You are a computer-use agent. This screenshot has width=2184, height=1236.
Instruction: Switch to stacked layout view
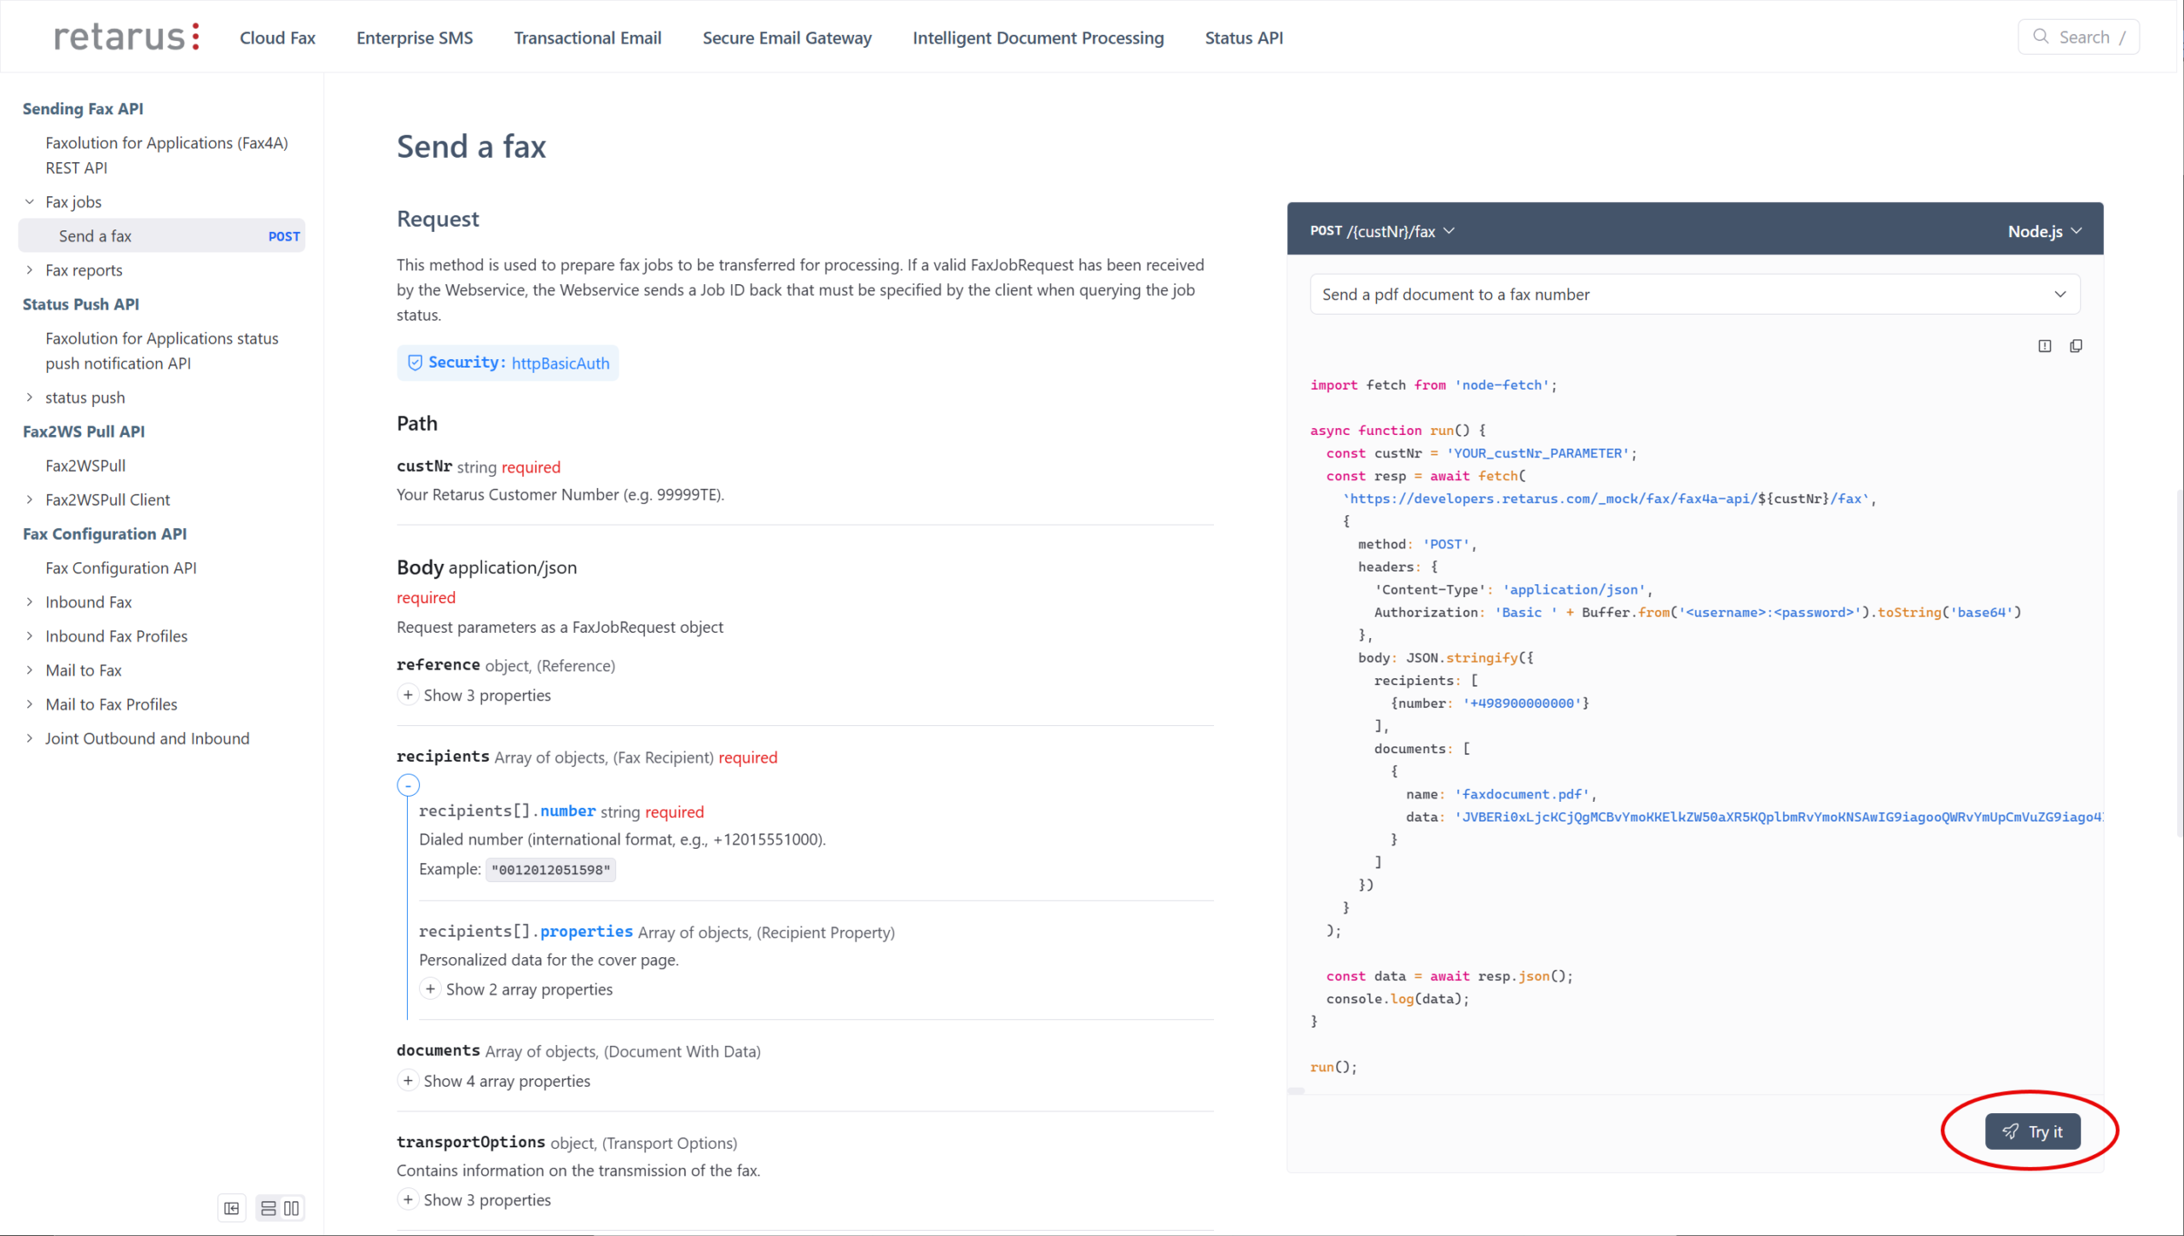(x=268, y=1208)
